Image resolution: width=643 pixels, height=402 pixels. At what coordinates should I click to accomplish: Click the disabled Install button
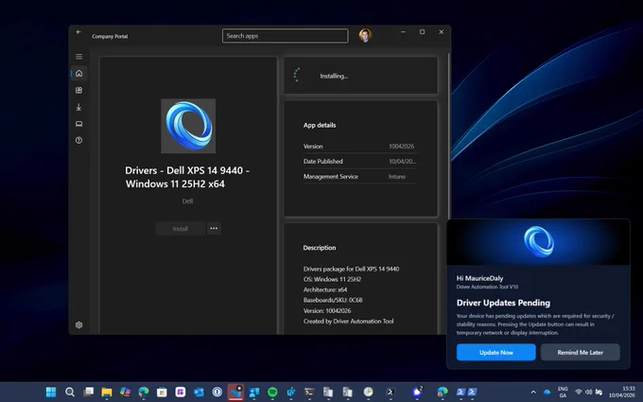tap(180, 229)
